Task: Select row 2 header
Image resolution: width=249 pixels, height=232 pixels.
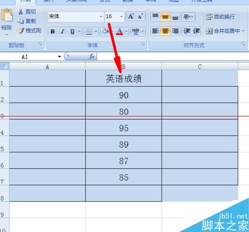Action: pos(4,95)
